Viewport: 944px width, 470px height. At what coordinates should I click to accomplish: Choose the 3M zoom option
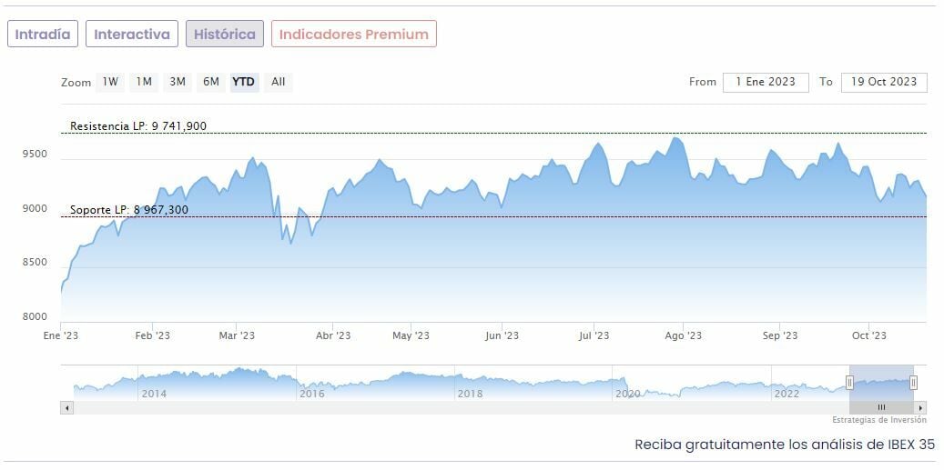click(x=178, y=82)
